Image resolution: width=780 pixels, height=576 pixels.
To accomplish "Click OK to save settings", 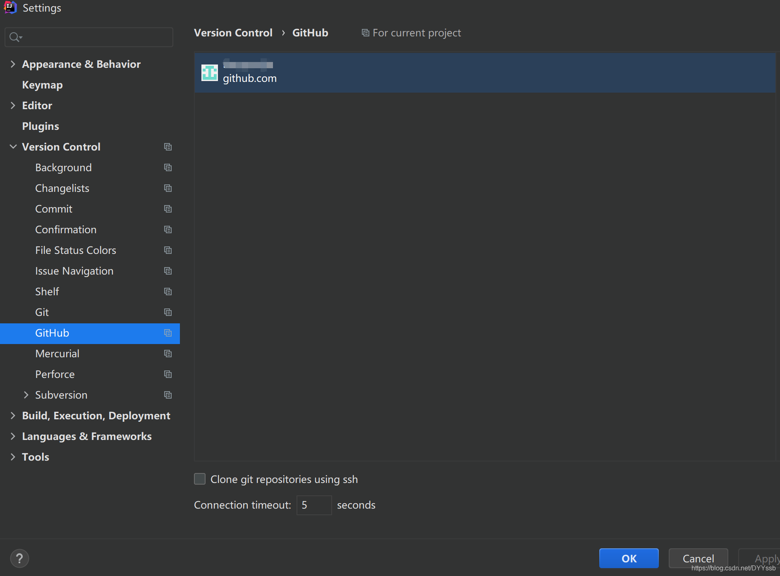I will [x=629, y=558].
